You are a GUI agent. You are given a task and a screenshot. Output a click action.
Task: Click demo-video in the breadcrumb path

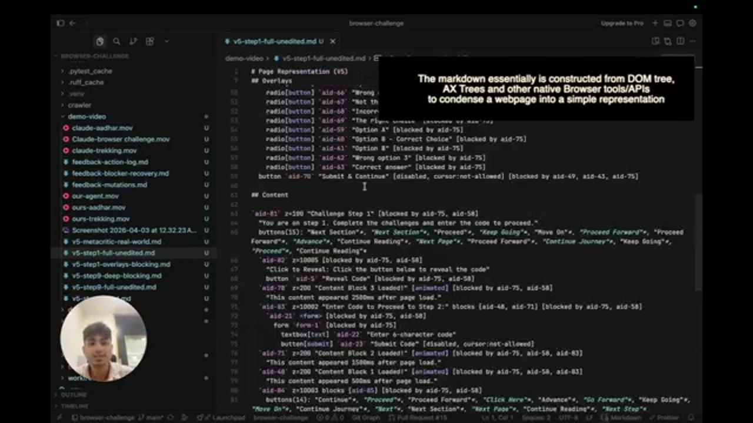point(244,59)
